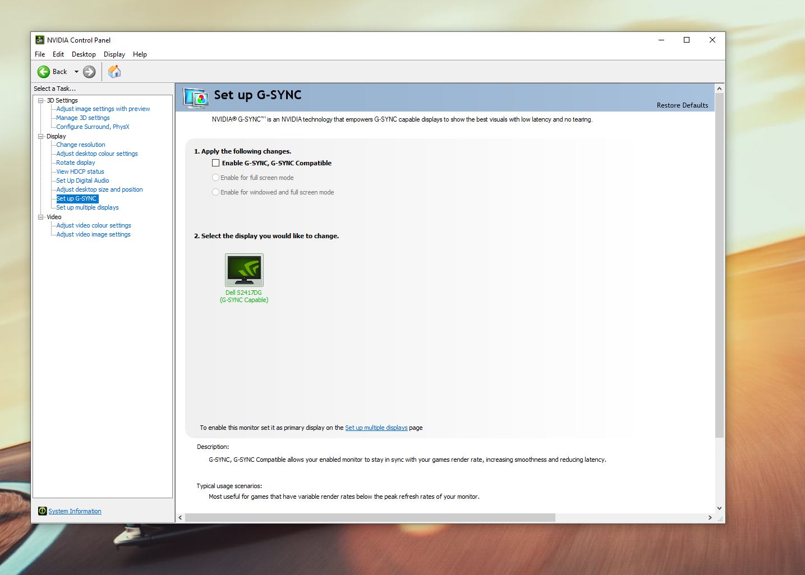
Task: Click the Set up G-SYNC header icon
Action: coord(196,98)
